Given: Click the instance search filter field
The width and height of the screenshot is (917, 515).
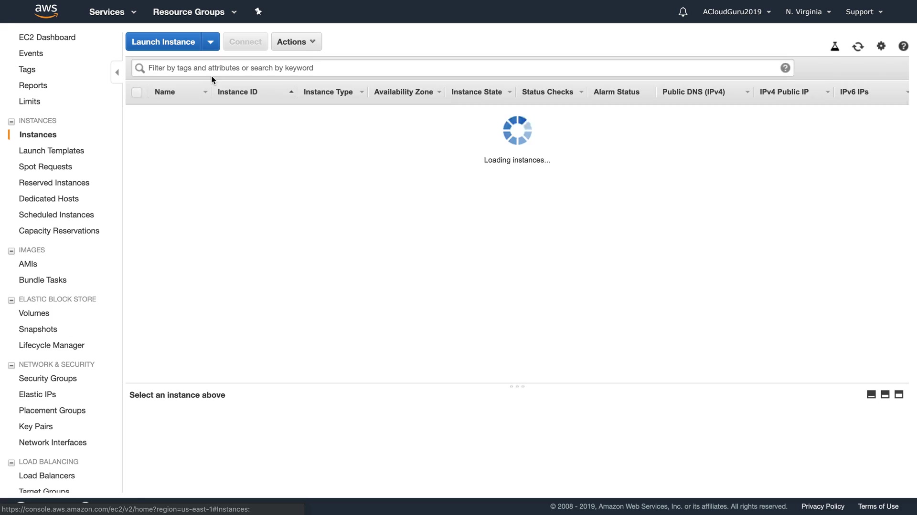Looking at the screenshot, I should 458,68.
